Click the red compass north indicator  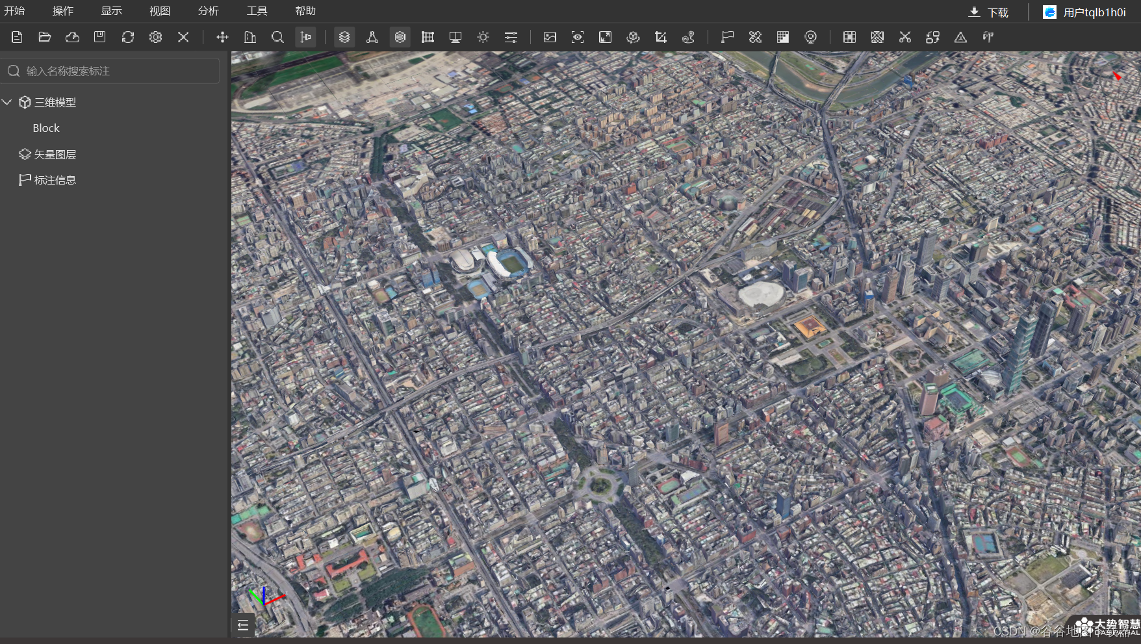click(1116, 76)
